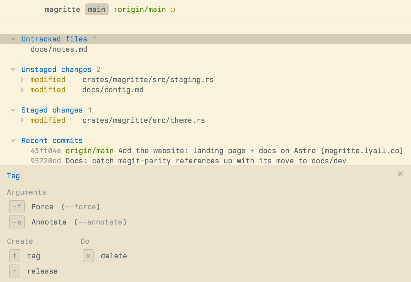The image size is (411, 282).
Task: Select the docs/notes.md untracked file
Action: [x=59, y=49]
